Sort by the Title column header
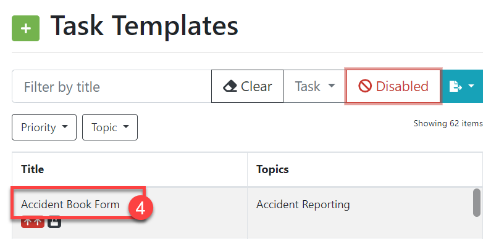 pyautogui.click(x=33, y=169)
